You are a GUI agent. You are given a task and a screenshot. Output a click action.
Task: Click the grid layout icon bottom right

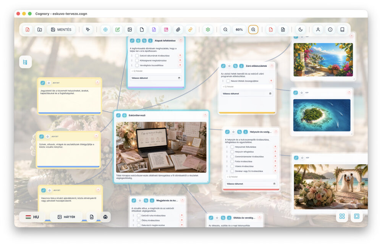pos(342,216)
